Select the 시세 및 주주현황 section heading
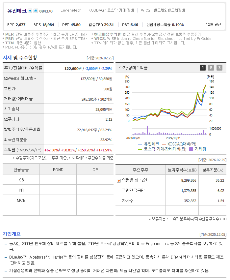Image resolution: width=230 pixels, height=280 pixels. pyautogui.click(x=20, y=57)
